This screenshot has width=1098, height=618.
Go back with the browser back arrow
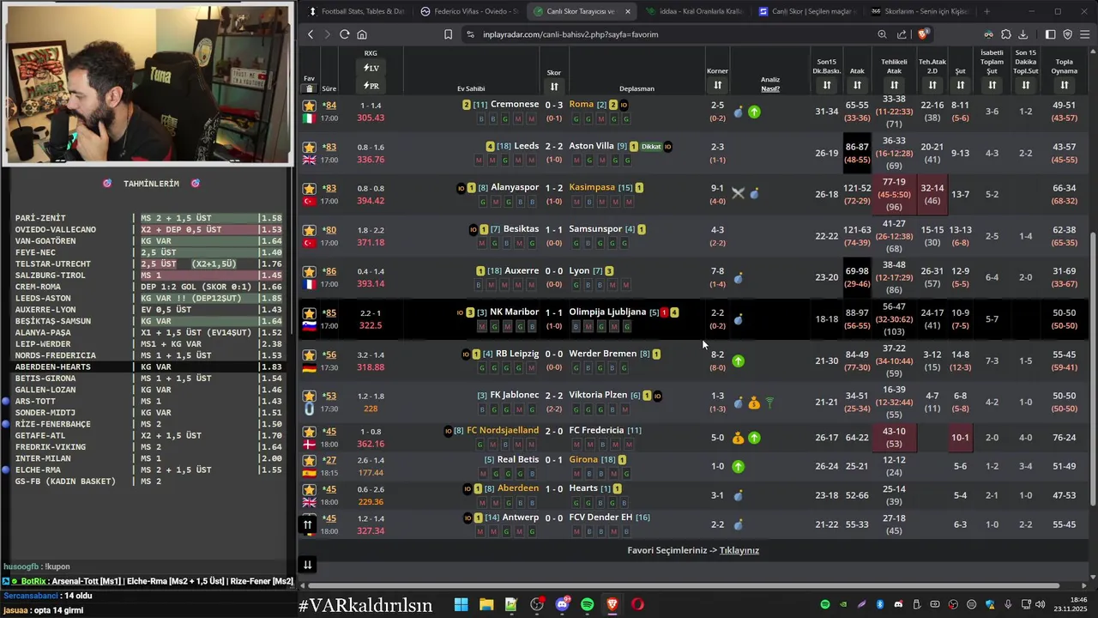311,34
